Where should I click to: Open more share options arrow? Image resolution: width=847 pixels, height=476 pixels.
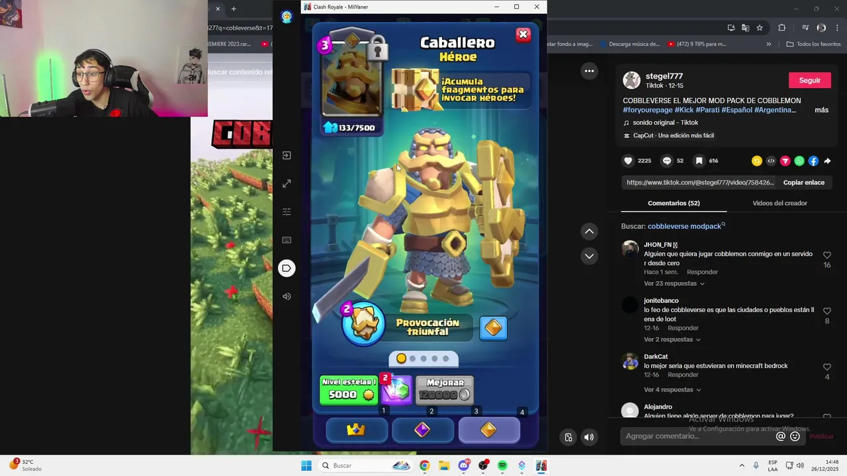click(827, 161)
